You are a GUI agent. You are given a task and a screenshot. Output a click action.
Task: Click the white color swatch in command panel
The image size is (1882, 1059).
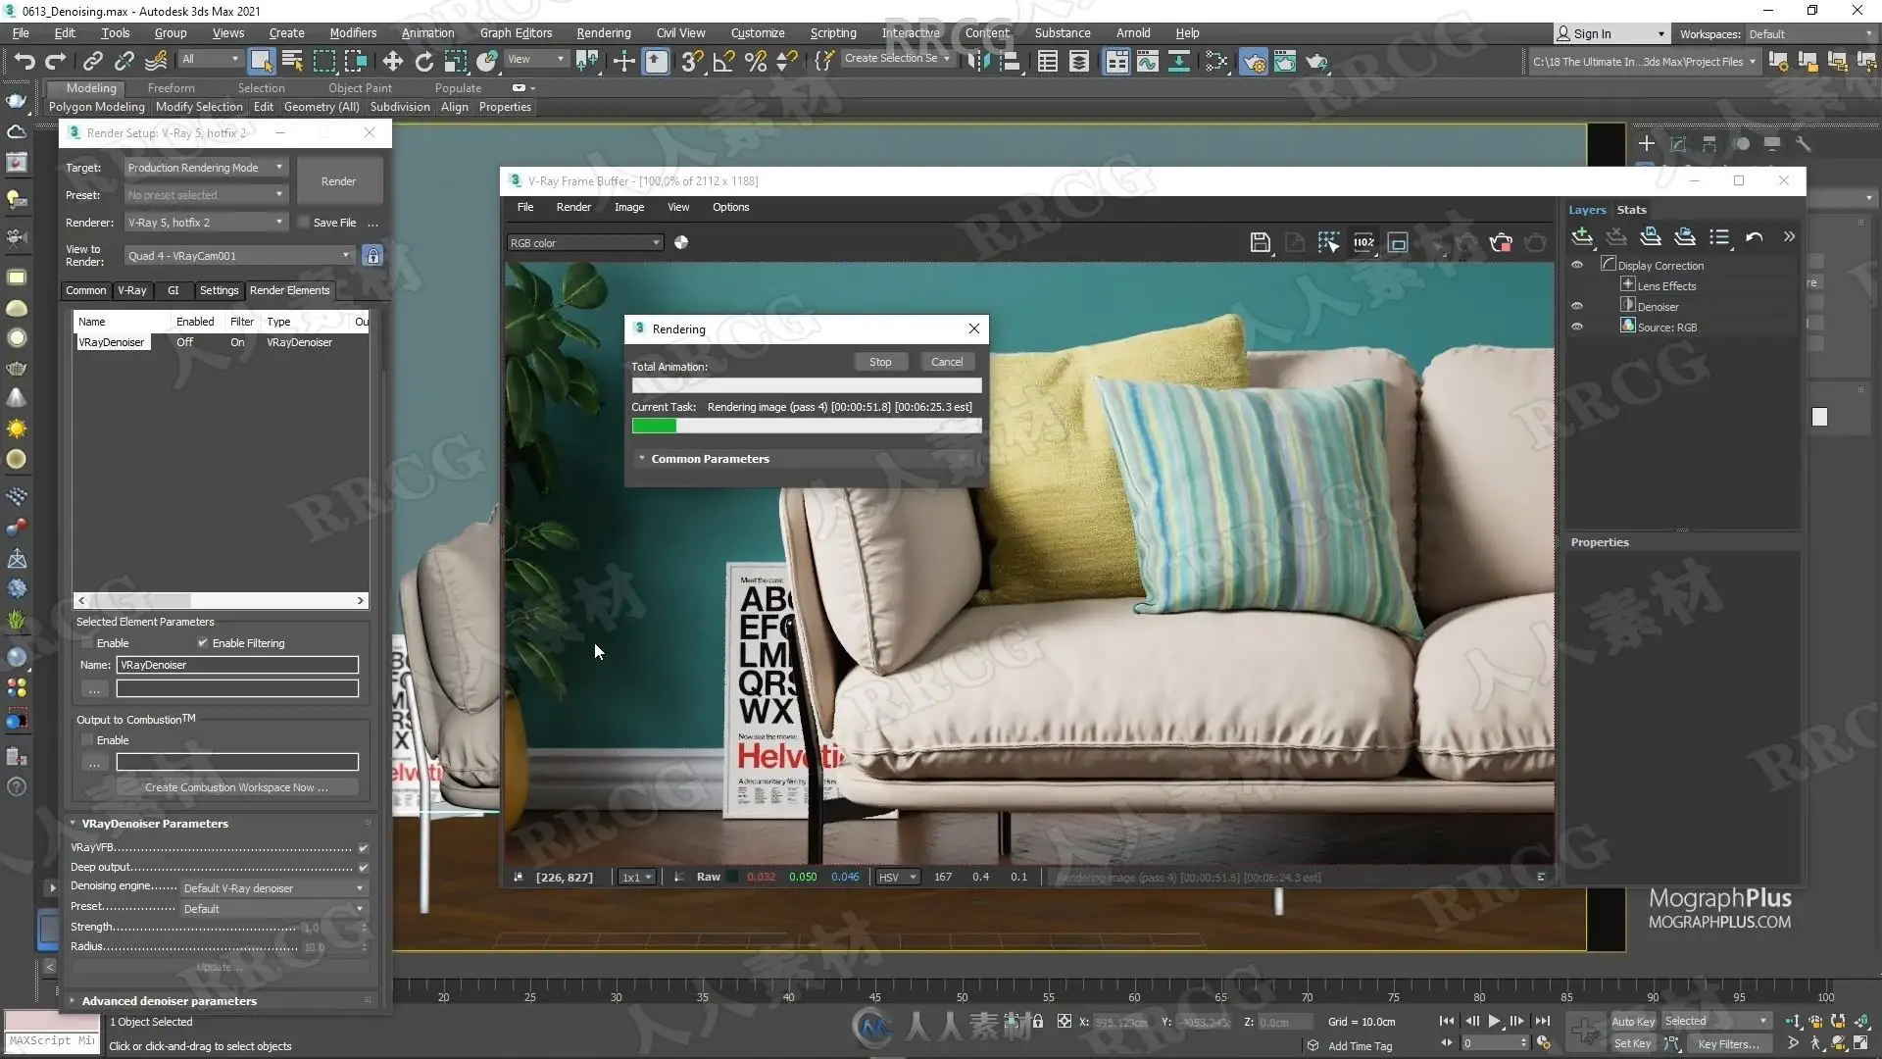coord(1819,417)
